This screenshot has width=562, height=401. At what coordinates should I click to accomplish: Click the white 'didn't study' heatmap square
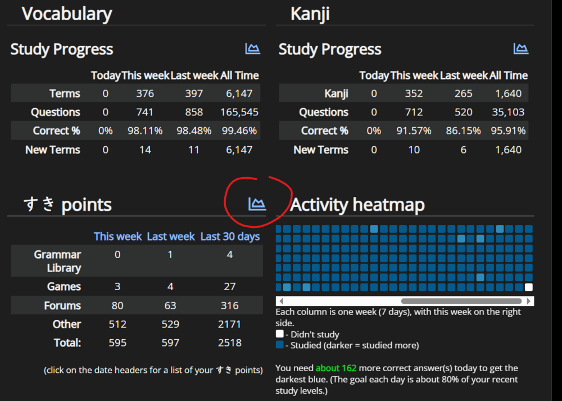(x=529, y=287)
